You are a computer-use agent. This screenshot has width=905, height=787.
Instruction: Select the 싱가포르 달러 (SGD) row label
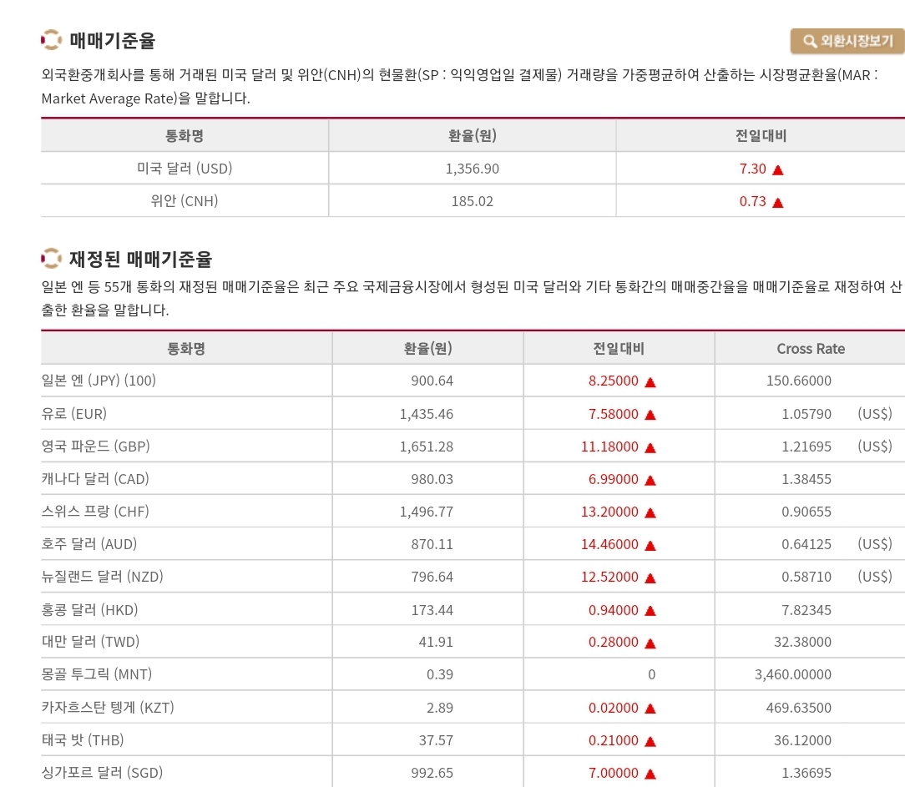point(102,772)
